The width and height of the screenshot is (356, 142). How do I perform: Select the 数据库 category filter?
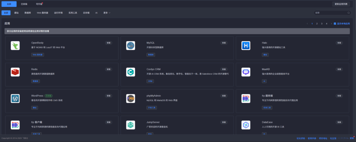[x=27, y=12]
